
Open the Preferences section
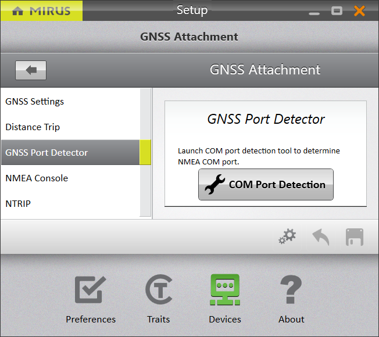tap(91, 300)
